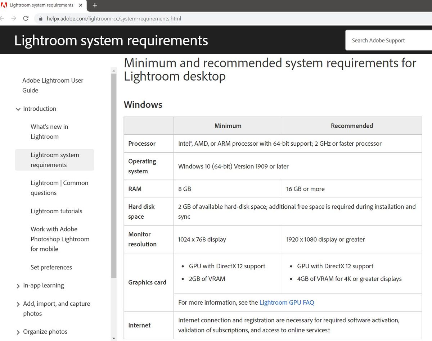Image resolution: width=432 pixels, height=341 pixels.
Task: Follow the Lightroom GPU FAQ link
Action: [287, 303]
